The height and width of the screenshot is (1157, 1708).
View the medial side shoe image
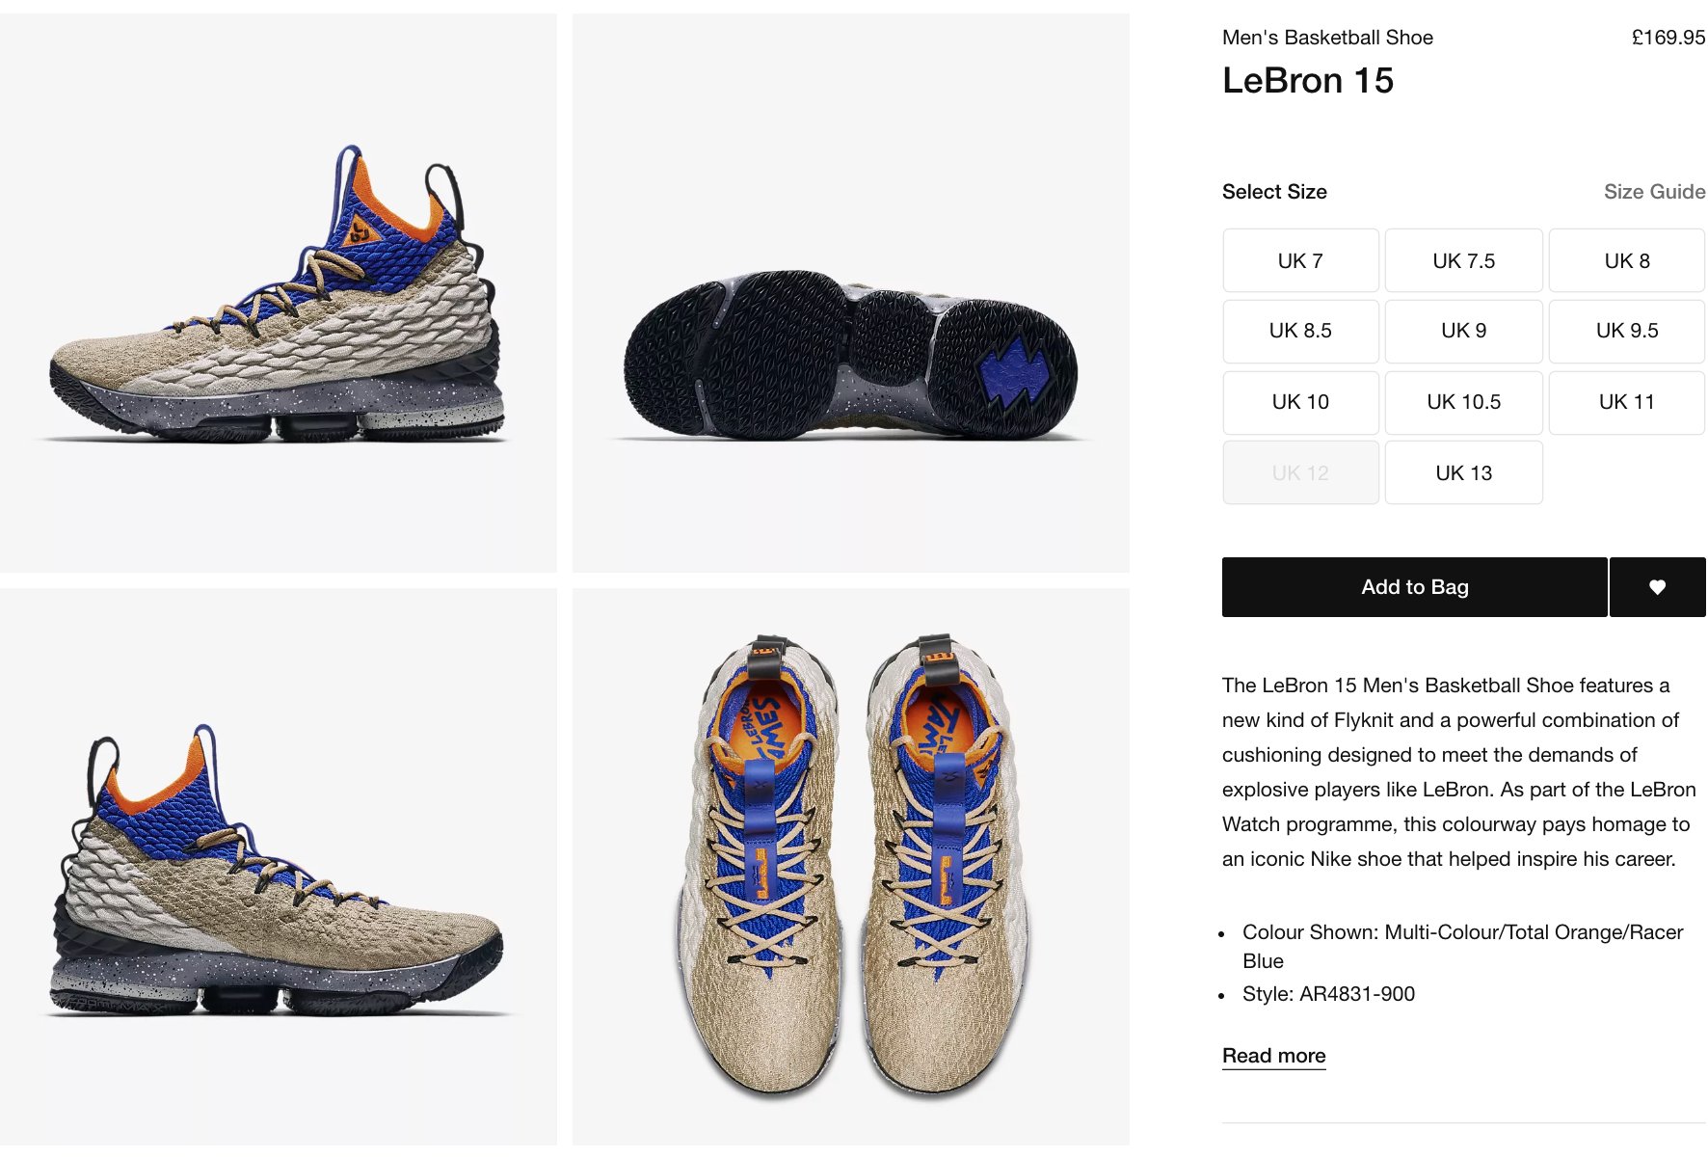click(x=279, y=867)
